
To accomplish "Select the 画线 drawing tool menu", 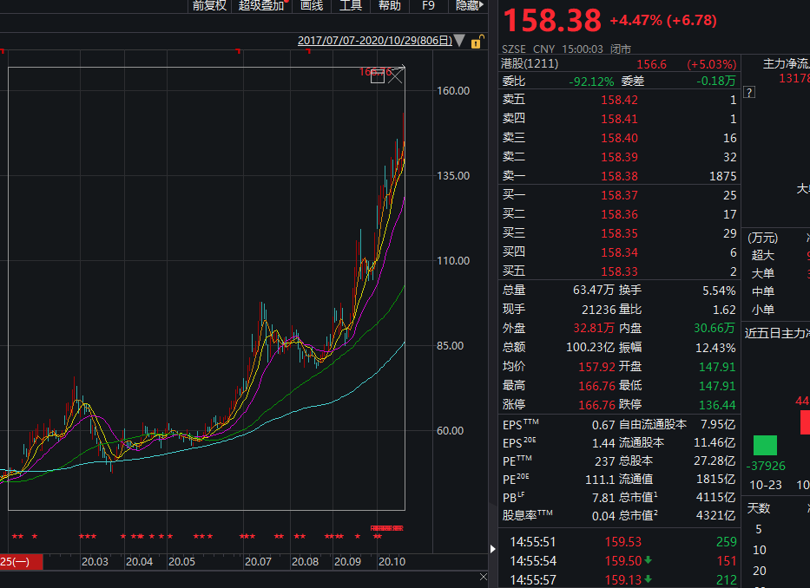I will pos(312,6).
